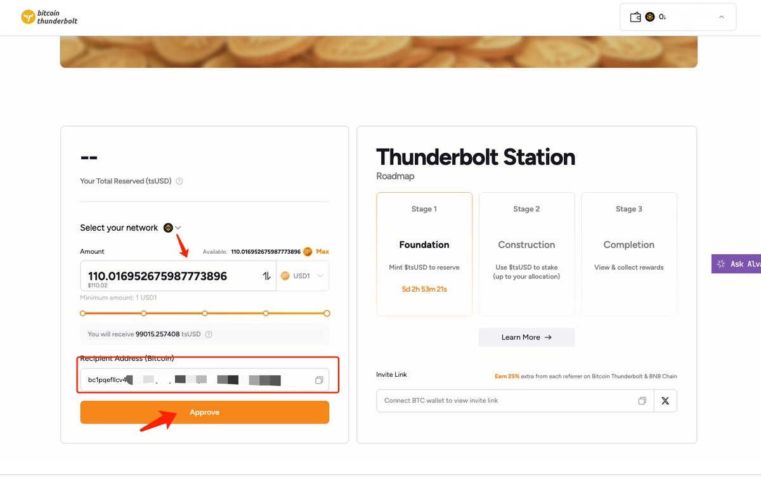
Task: Click the 5d 2h 53m 21s countdown
Action: point(424,289)
